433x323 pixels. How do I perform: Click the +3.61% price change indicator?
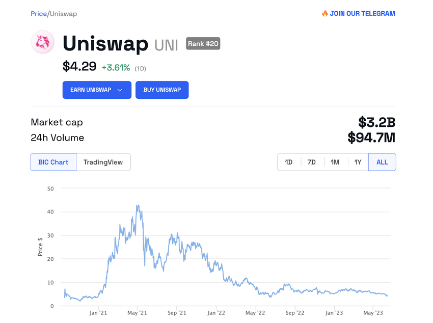(116, 67)
